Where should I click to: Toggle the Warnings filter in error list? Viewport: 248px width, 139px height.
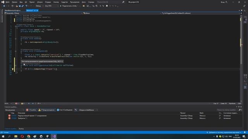pyautogui.click(x=46, y=110)
